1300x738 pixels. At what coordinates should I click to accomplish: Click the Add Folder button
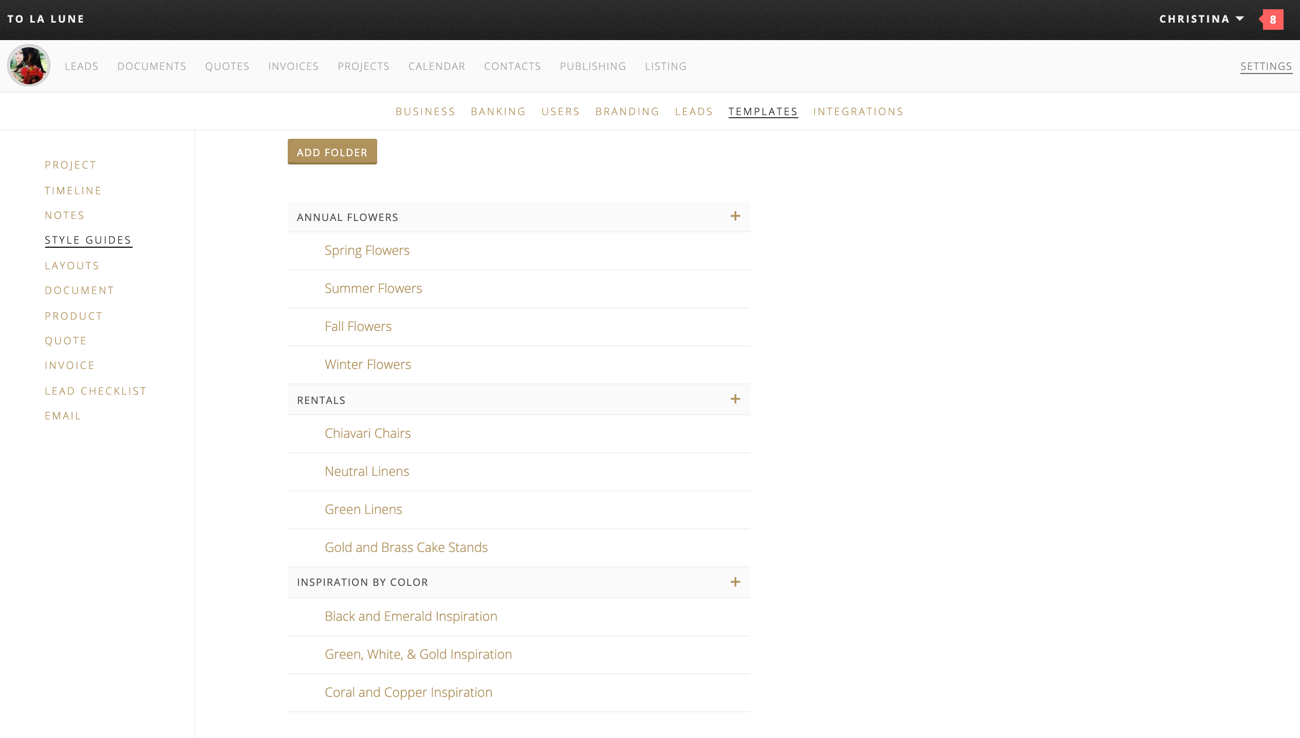click(332, 152)
